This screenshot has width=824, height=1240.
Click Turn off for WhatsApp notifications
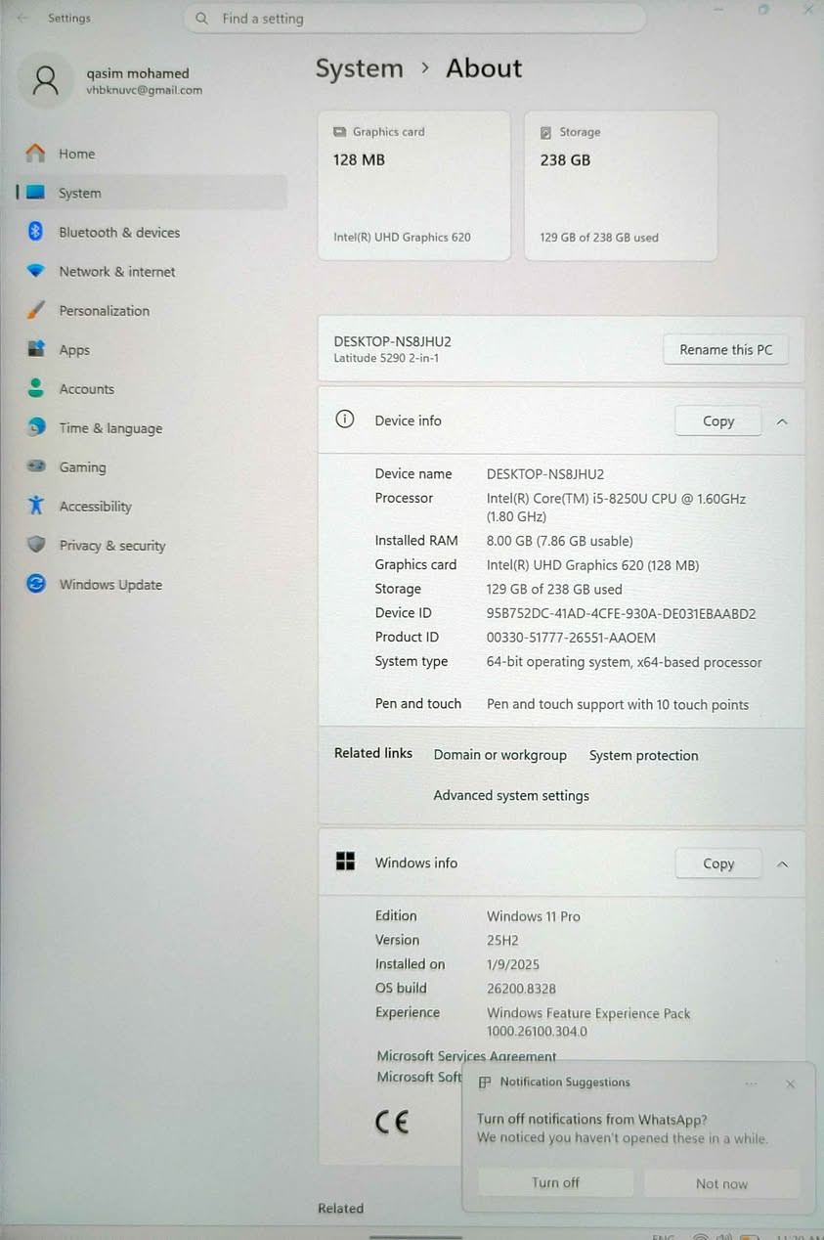555,1182
